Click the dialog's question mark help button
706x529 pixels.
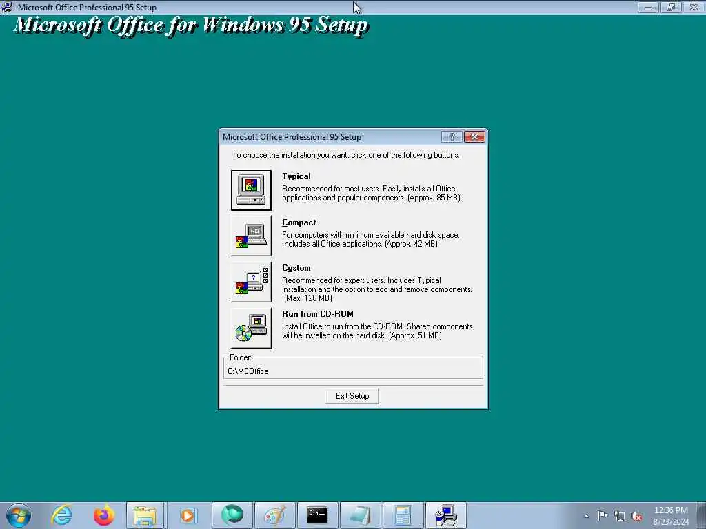point(452,137)
